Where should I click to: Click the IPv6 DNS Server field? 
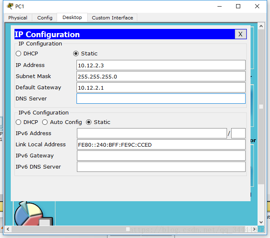(161, 167)
